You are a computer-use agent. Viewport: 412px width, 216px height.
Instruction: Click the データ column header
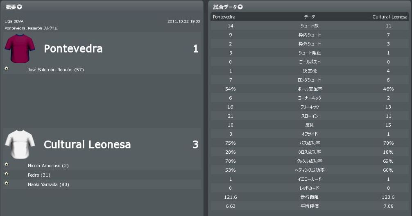point(309,17)
